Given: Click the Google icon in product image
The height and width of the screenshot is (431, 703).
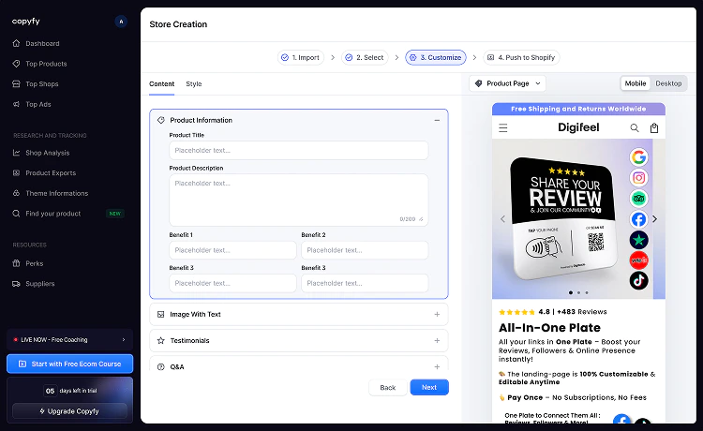Looking at the screenshot, I should pos(638,157).
